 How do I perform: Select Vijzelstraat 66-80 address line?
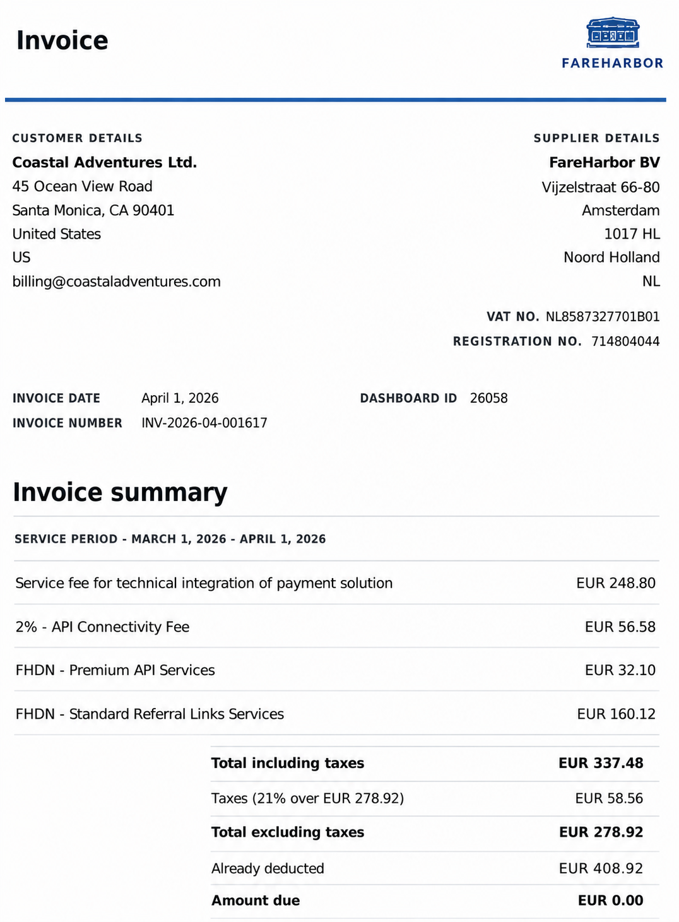pyautogui.click(x=601, y=187)
